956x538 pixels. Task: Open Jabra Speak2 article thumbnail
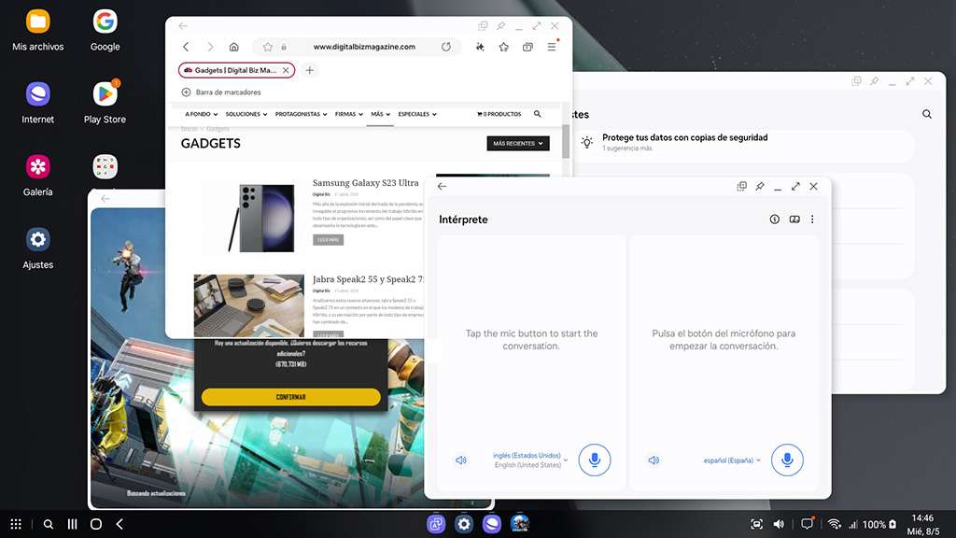click(x=248, y=305)
